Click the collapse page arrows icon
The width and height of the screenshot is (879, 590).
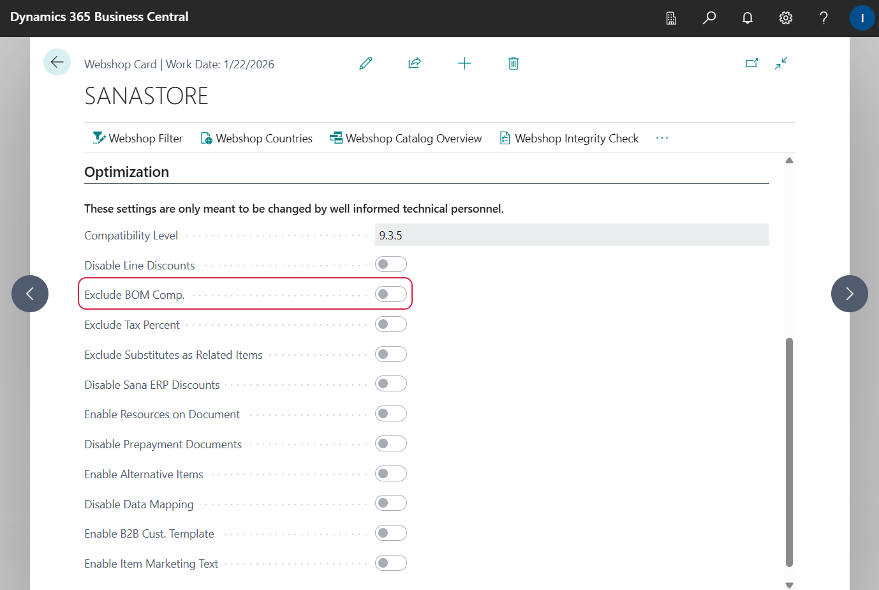781,63
